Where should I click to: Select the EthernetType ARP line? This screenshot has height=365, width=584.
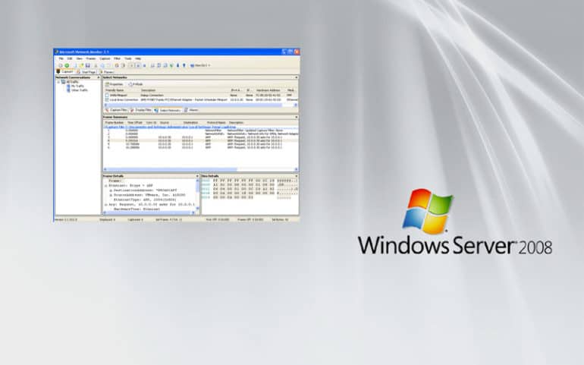coord(145,200)
